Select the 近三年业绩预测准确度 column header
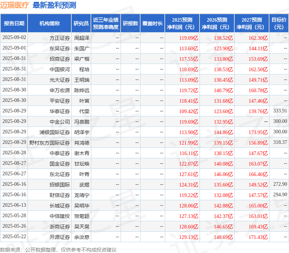The image size is (289, 253). (106, 23)
